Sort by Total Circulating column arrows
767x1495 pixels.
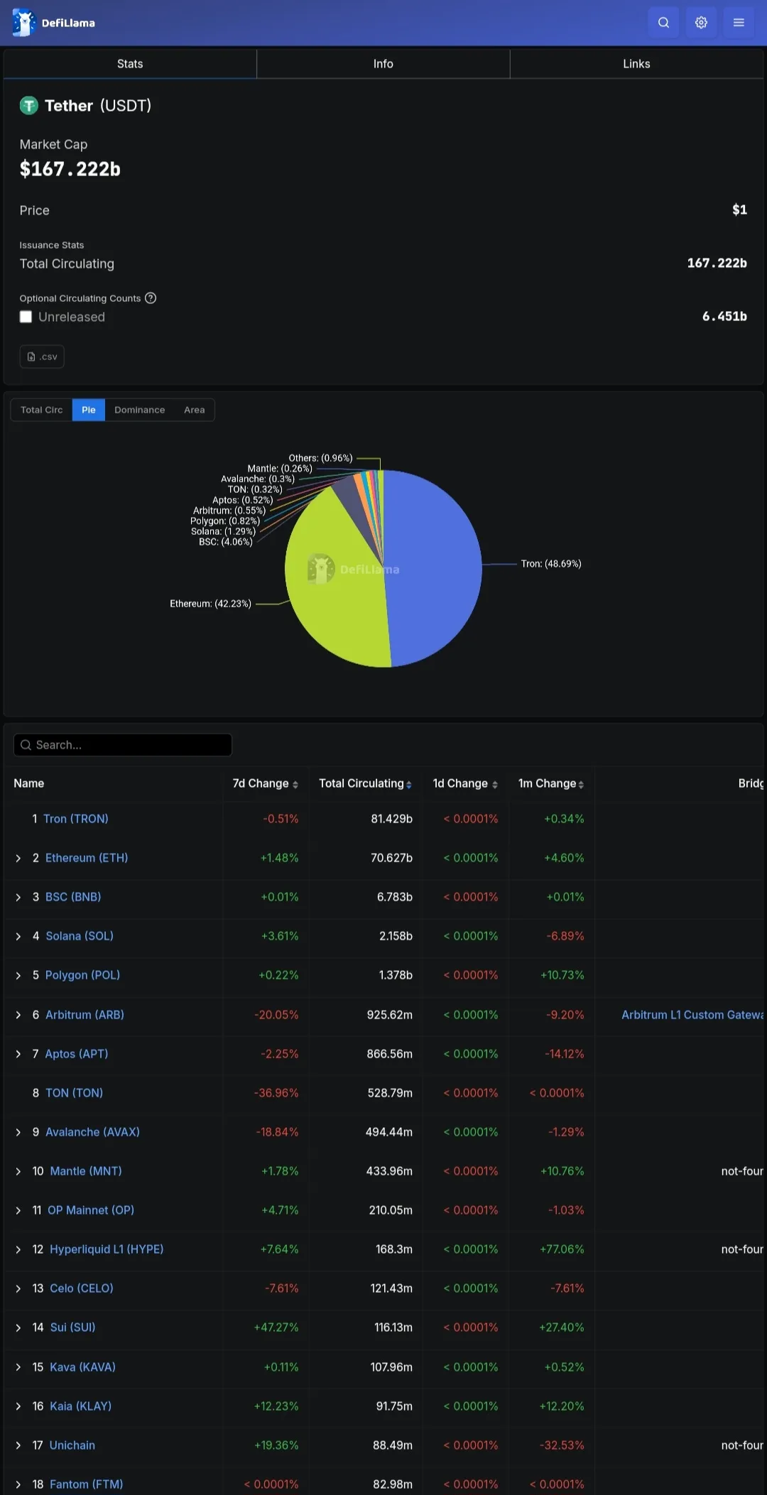pyautogui.click(x=409, y=784)
